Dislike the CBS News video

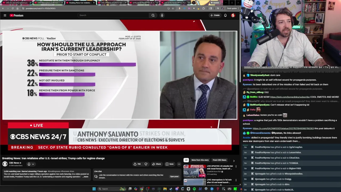coord(146,164)
